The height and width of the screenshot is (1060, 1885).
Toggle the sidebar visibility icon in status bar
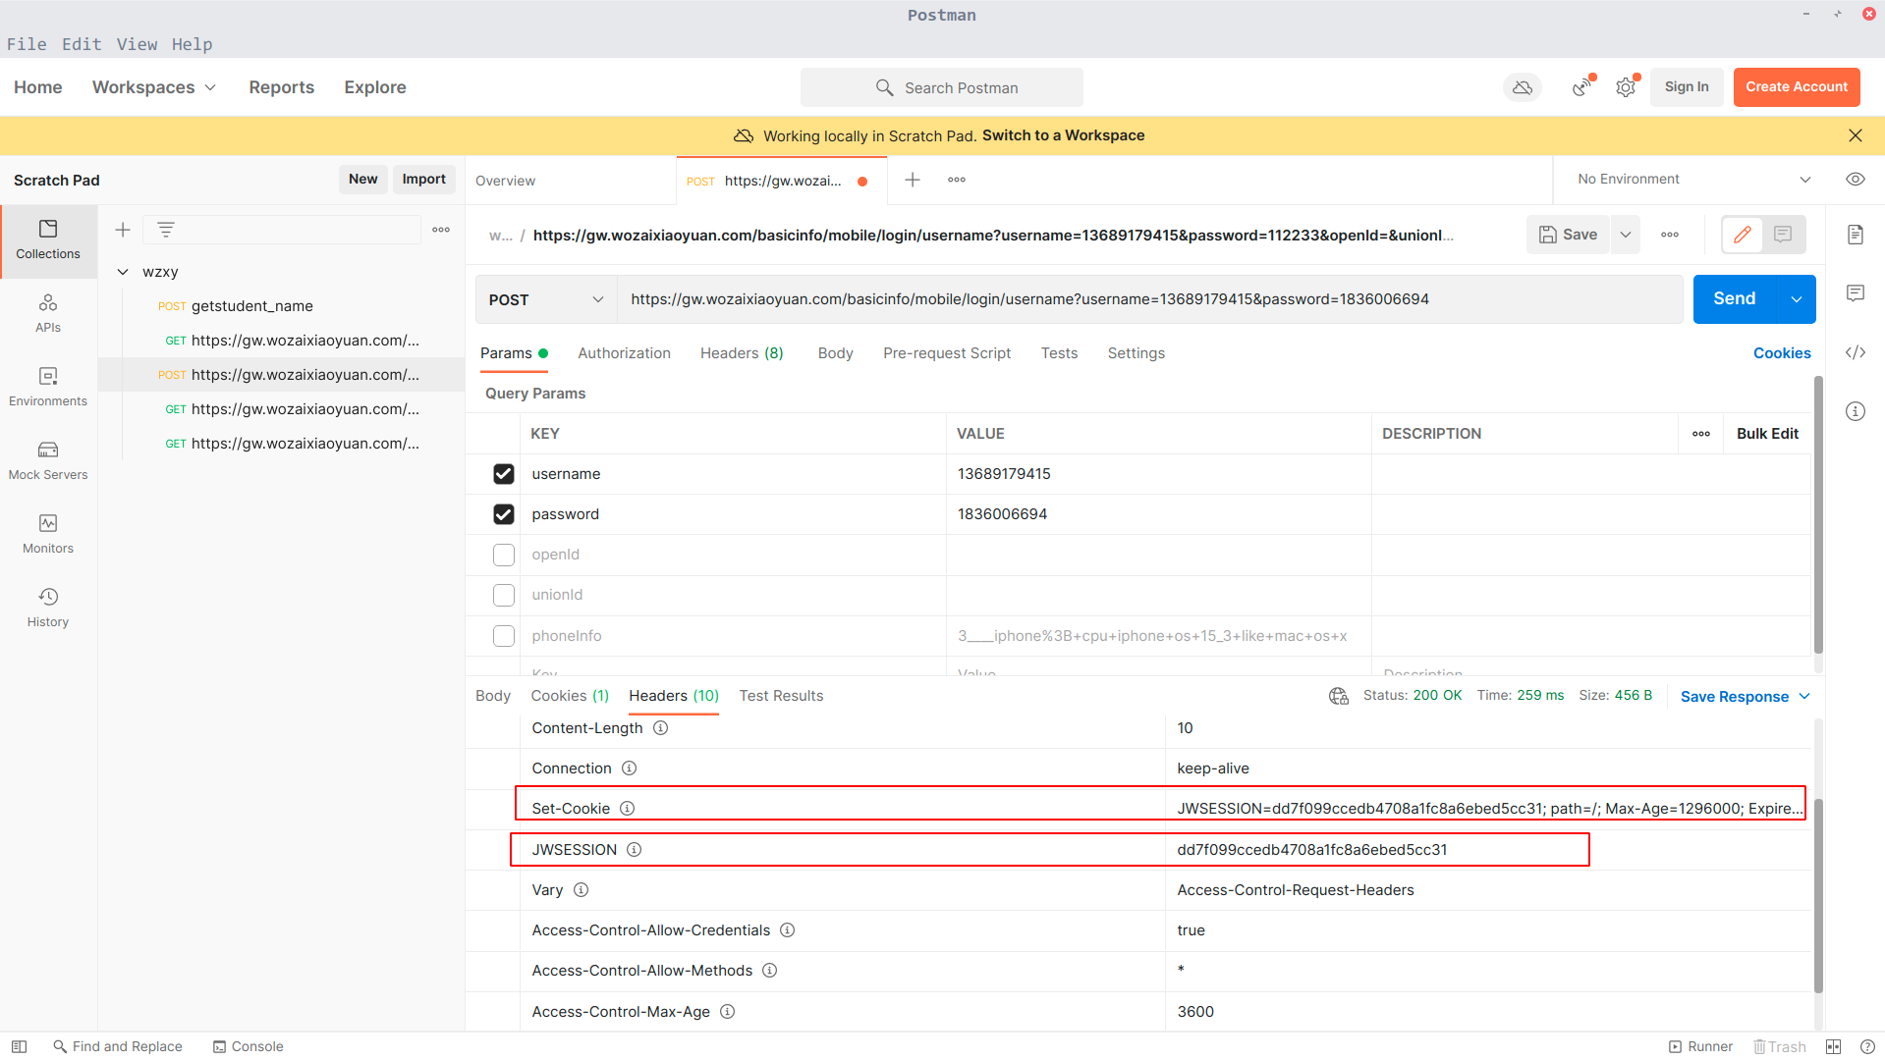[19, 1046]
